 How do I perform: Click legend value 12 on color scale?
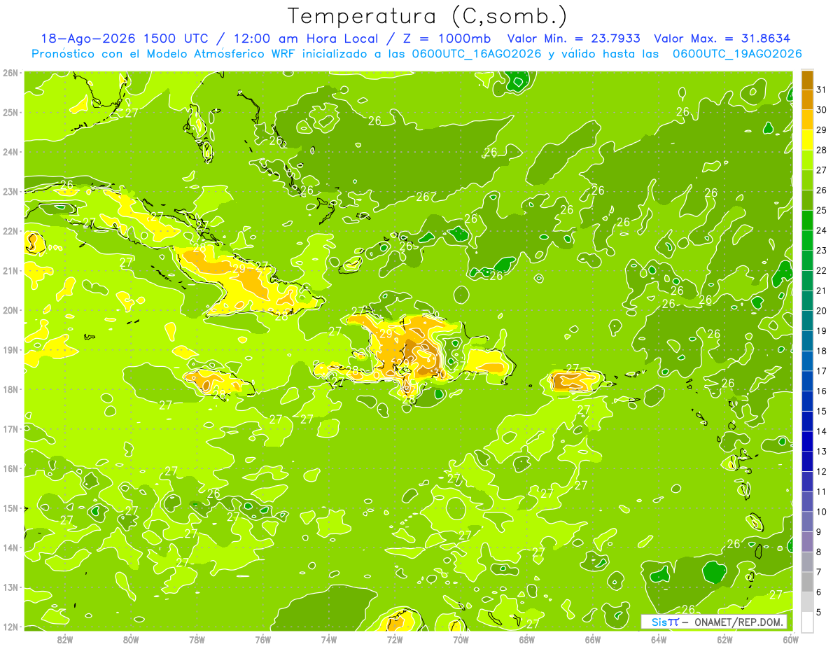point(822,471)
